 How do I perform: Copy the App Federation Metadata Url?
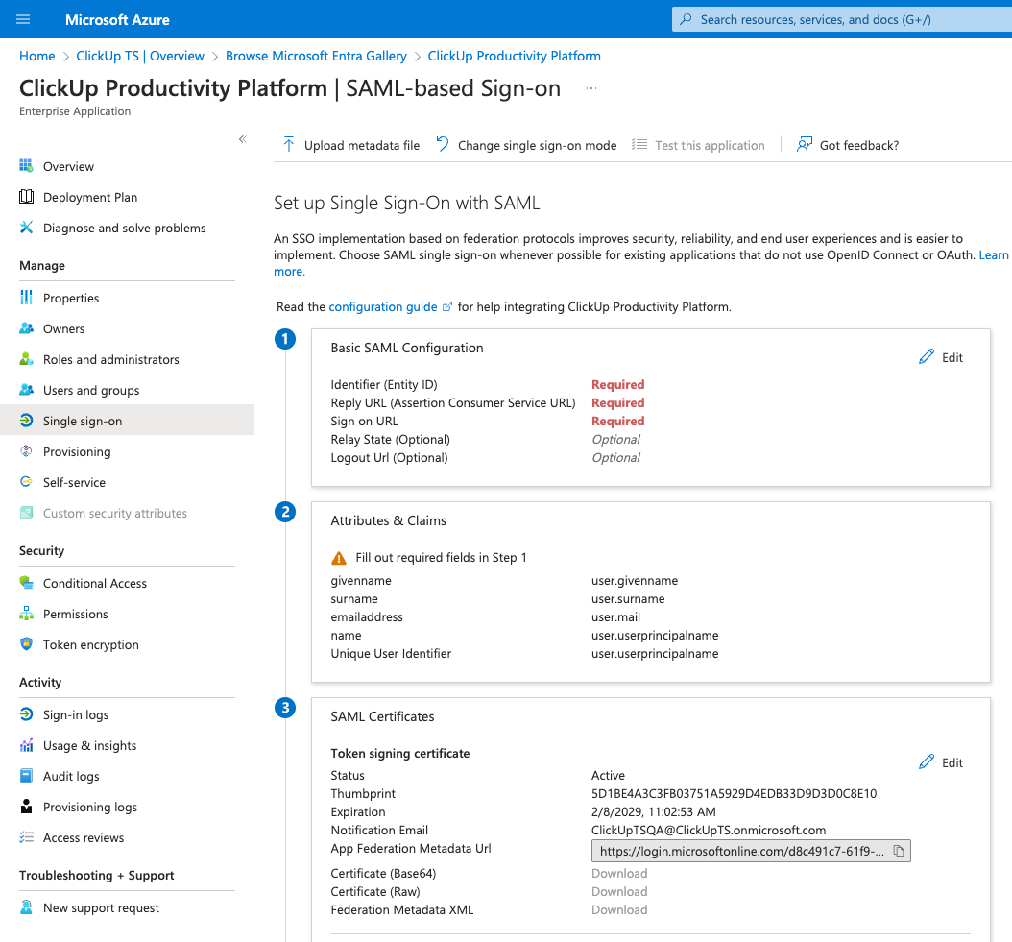[898, 851]
